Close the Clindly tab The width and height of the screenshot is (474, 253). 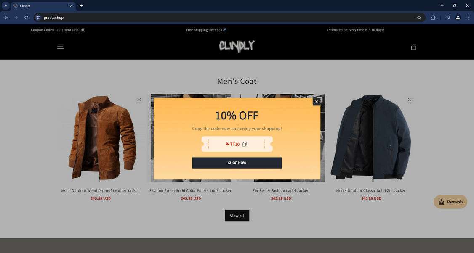coord(71,6)
